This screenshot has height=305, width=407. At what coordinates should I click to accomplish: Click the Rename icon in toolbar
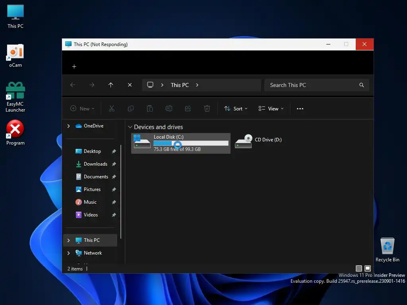click(169, 108)
